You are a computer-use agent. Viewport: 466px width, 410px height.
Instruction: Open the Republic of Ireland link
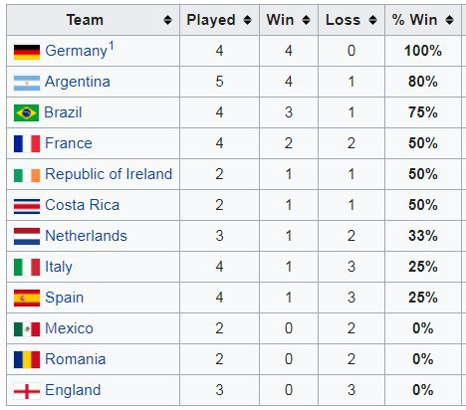coord(109,174)
